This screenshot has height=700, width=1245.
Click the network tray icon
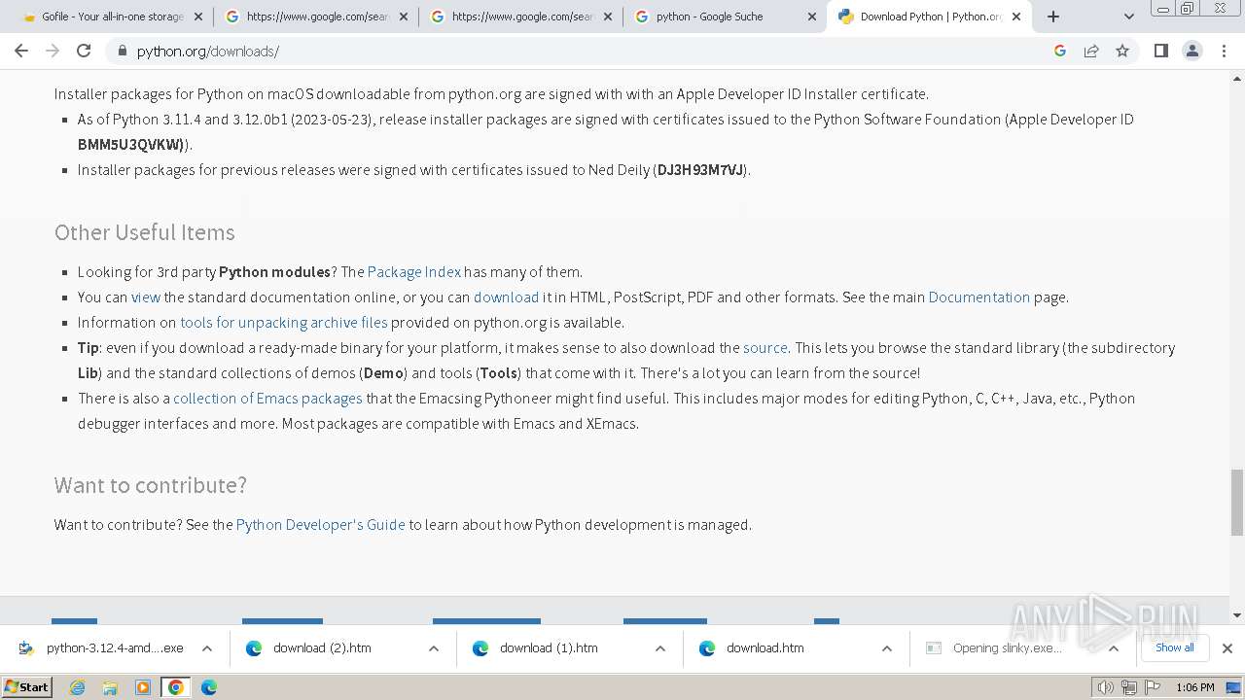tap(1129, 687)
